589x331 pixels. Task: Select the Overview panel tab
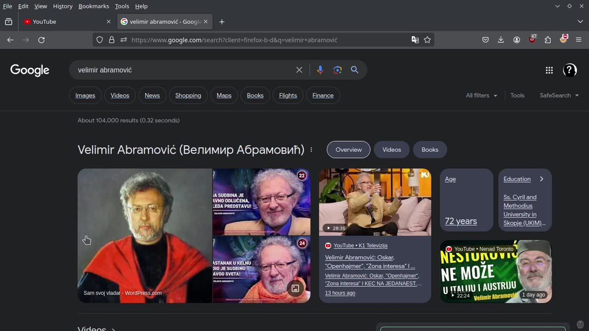point(348,149)
